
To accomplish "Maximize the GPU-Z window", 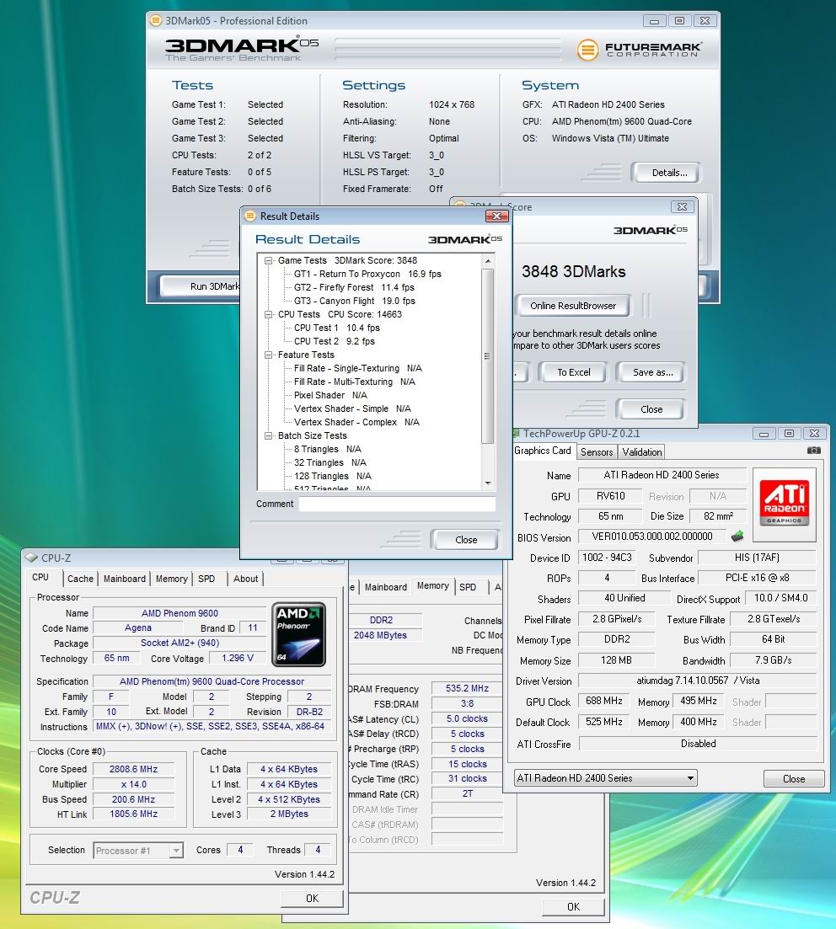I will (x=789, y=434).
